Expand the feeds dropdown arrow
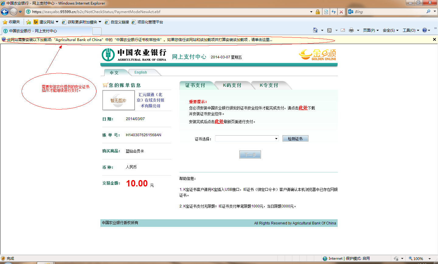 [336, 30]
